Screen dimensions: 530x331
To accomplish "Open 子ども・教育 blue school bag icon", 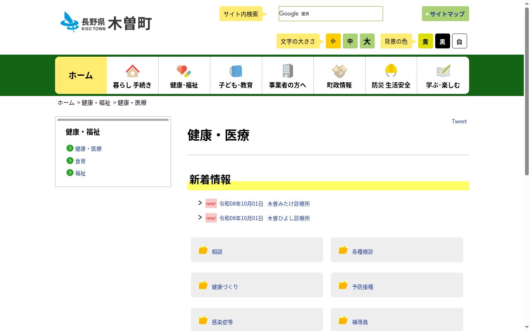I will (x=236, y=71).
